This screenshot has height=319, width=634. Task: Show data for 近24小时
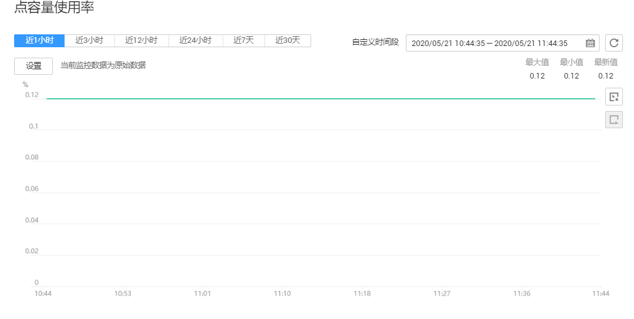click(196, 40)
